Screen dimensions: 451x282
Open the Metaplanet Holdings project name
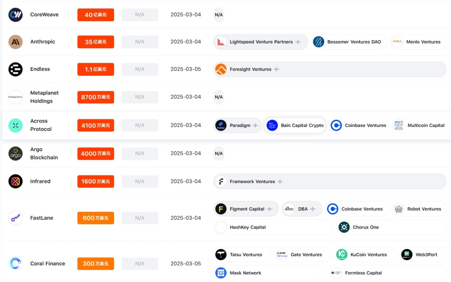(x=44, y=97)
